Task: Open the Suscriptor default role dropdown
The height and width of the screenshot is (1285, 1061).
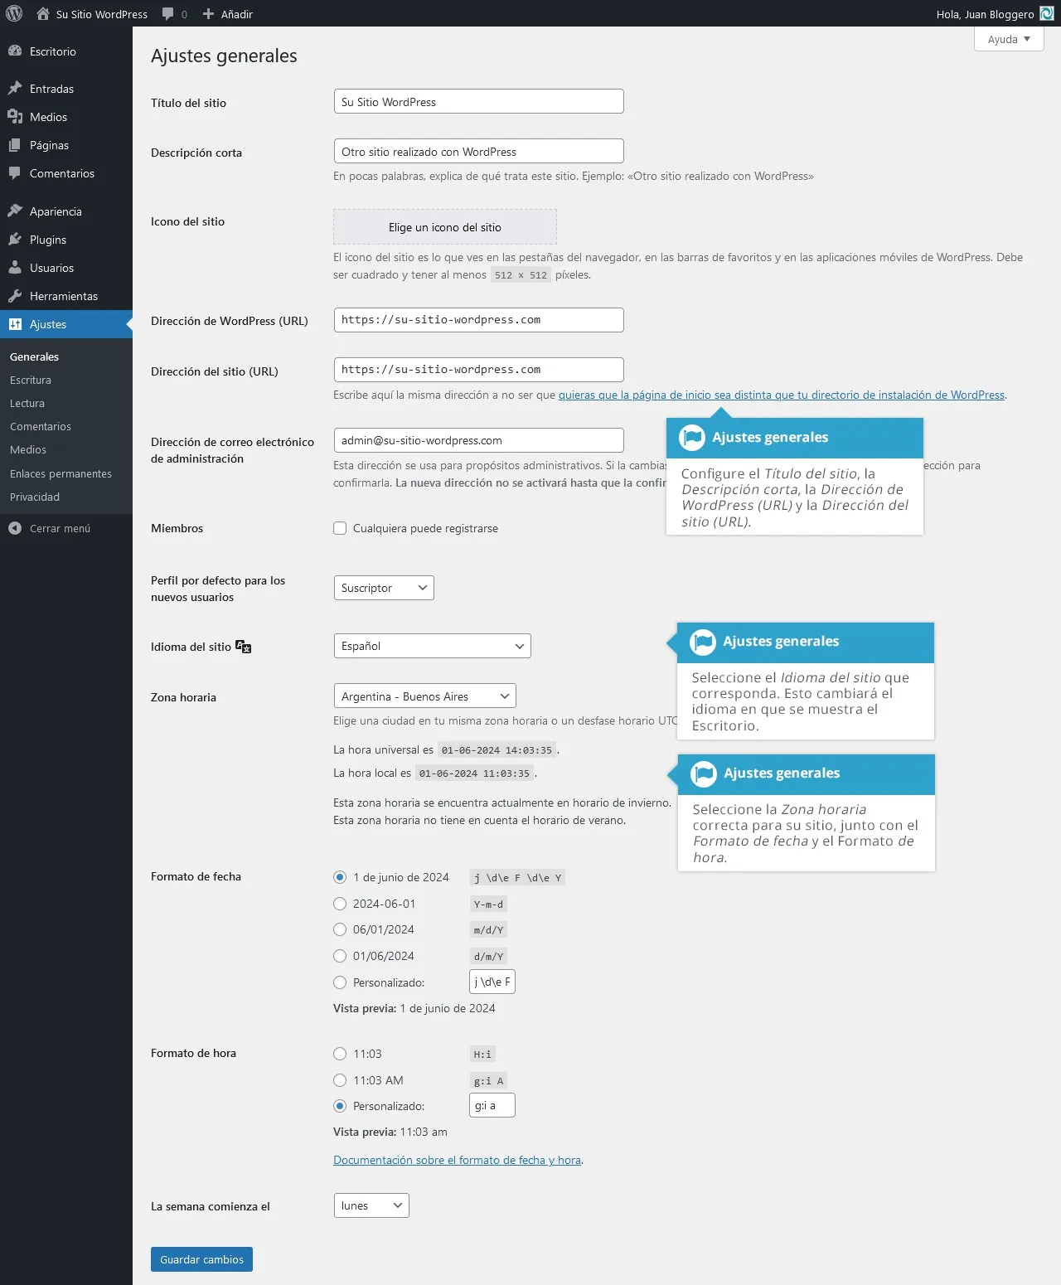Action: point(384,588)
